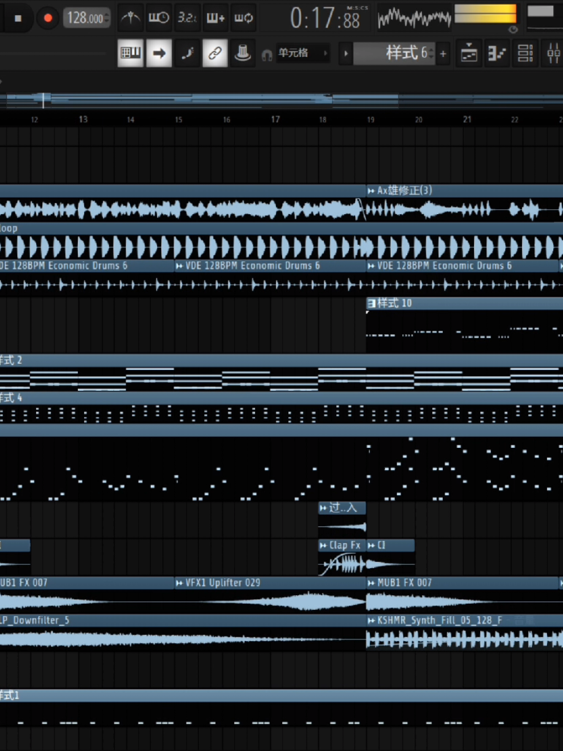Select the LP_Downfilter_5 clip title

[34, 620]
